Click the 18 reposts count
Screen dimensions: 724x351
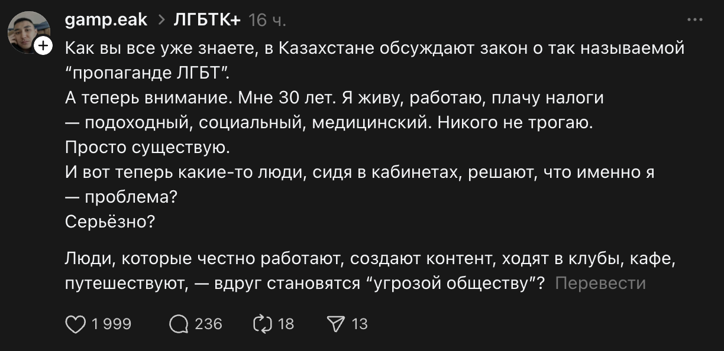pyautogui.click(x=286, y=324)
